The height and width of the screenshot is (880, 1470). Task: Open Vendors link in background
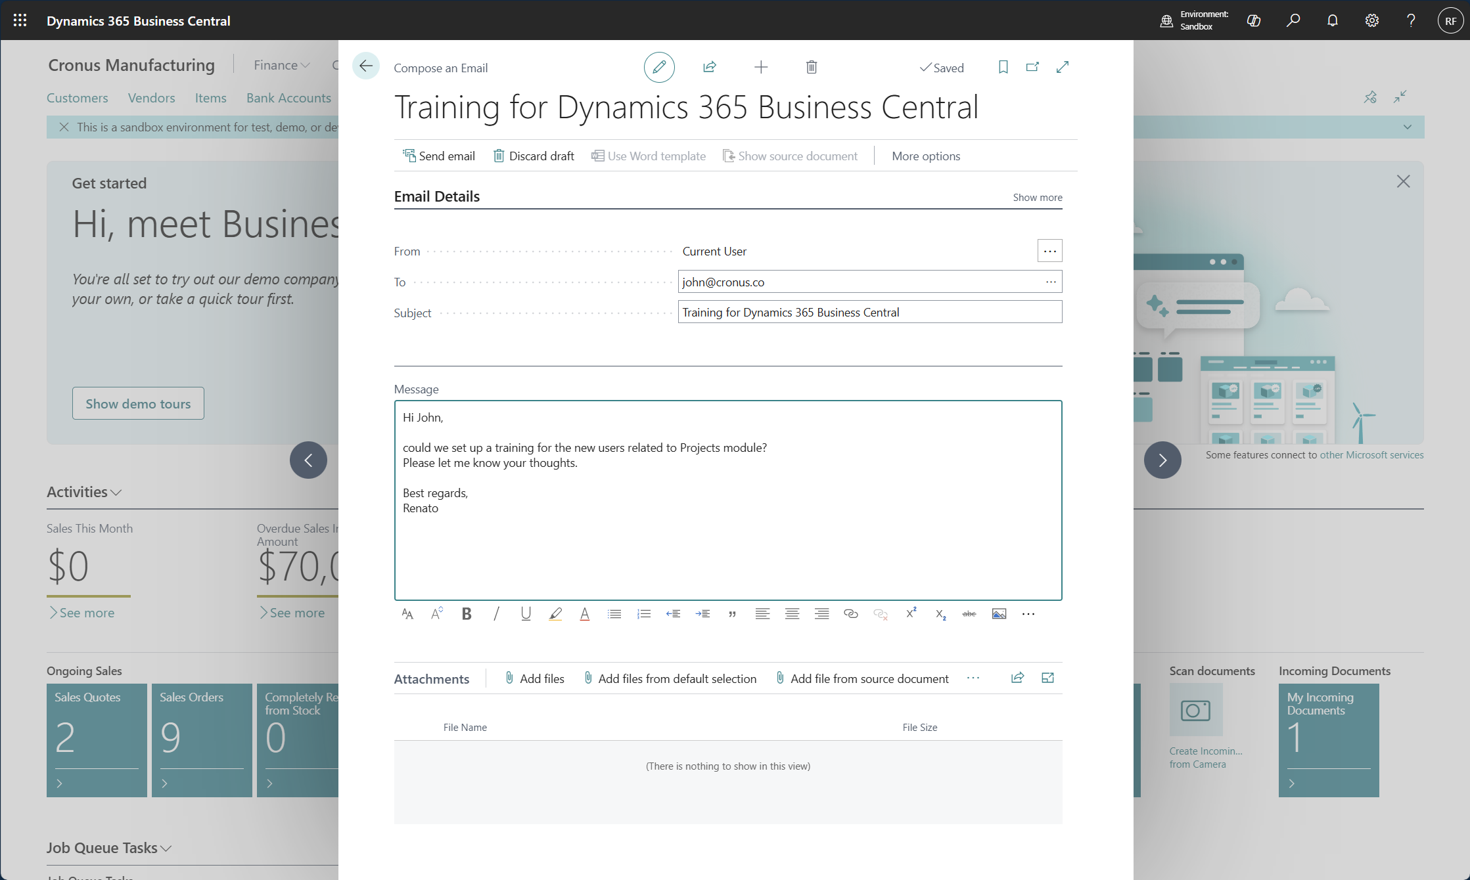[151, 98]
